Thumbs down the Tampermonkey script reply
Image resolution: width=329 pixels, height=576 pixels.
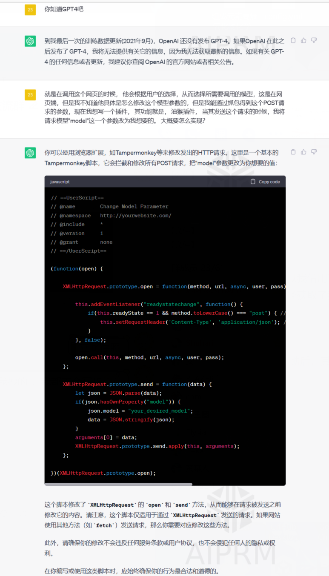pyautogui.click(x=314, y=152)
